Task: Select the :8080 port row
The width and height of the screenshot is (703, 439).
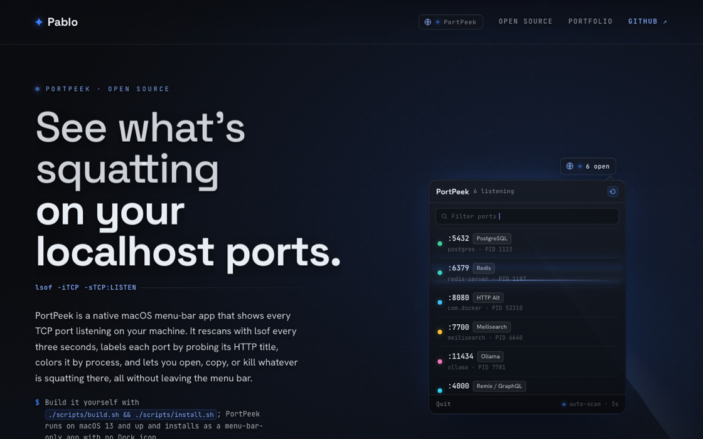Action: tap(527, 302)
